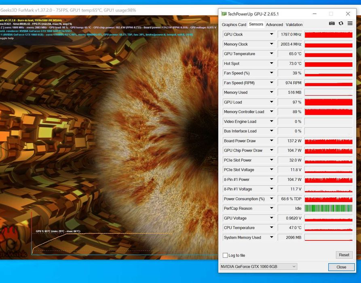Switch to the Advanced tab
Screen dimensions: 361x283
[x=274, y=25]
